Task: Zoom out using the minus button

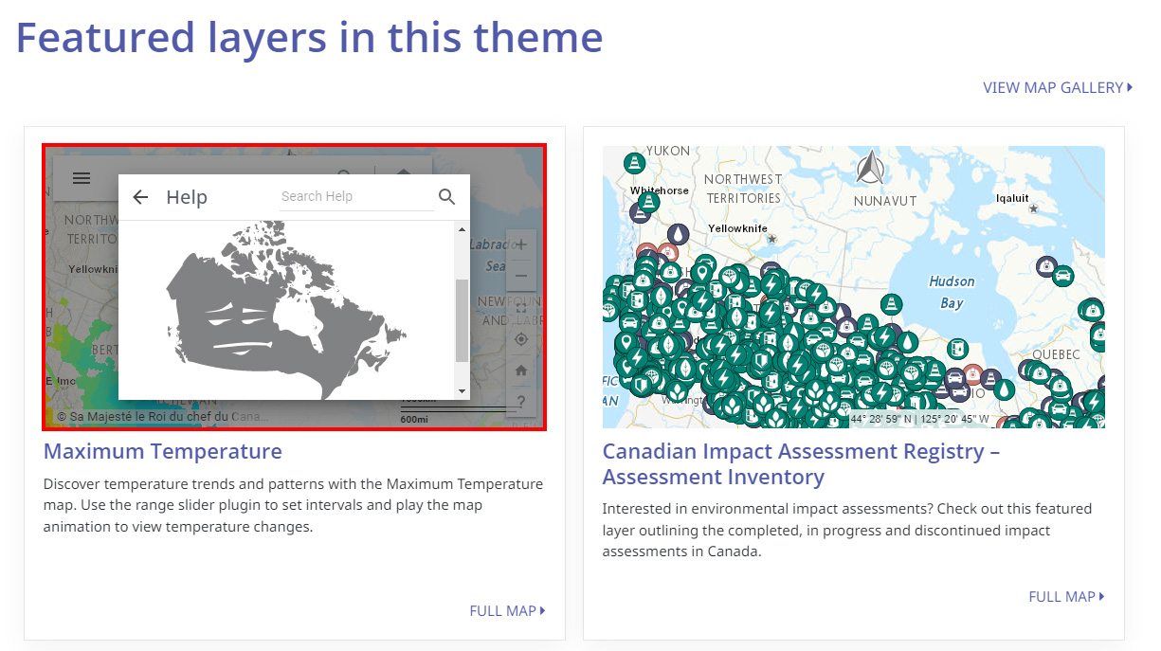Action: pos(520,275)
